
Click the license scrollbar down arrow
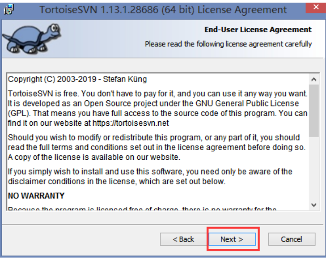(314, 205)
